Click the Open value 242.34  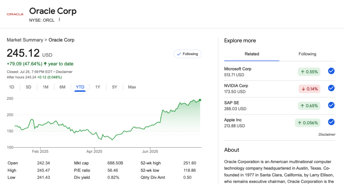click(43, 163)
